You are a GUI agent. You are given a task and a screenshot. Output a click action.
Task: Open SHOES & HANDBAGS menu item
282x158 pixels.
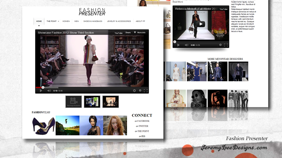93,21
